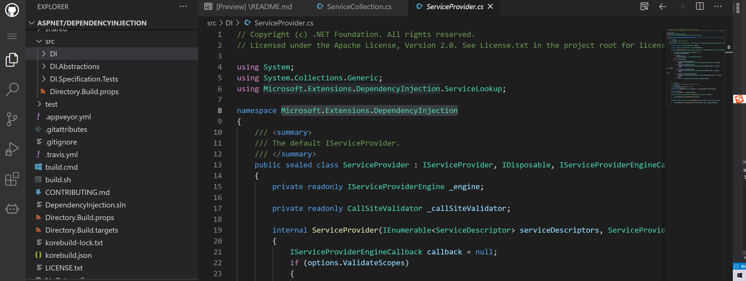The image size is (746, 281).
Task: Click the Sogou input method icon
Action: [739, 99]
